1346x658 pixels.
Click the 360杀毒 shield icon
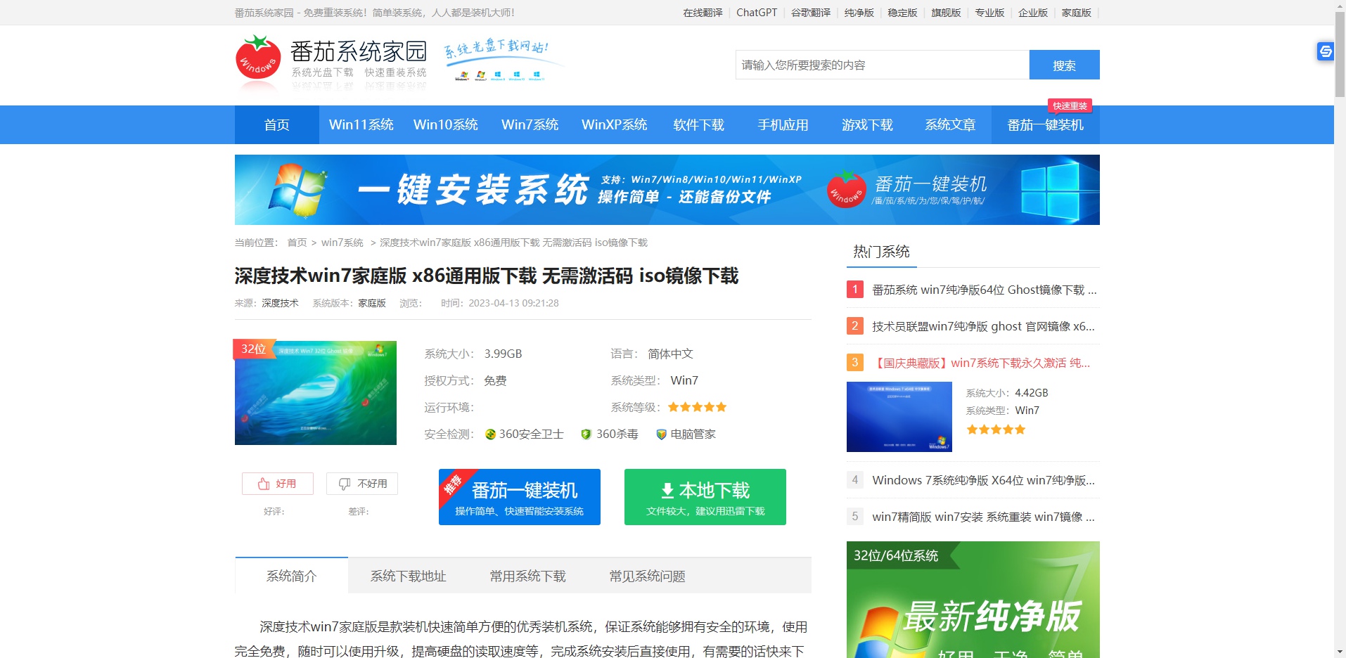coord(586,434)
